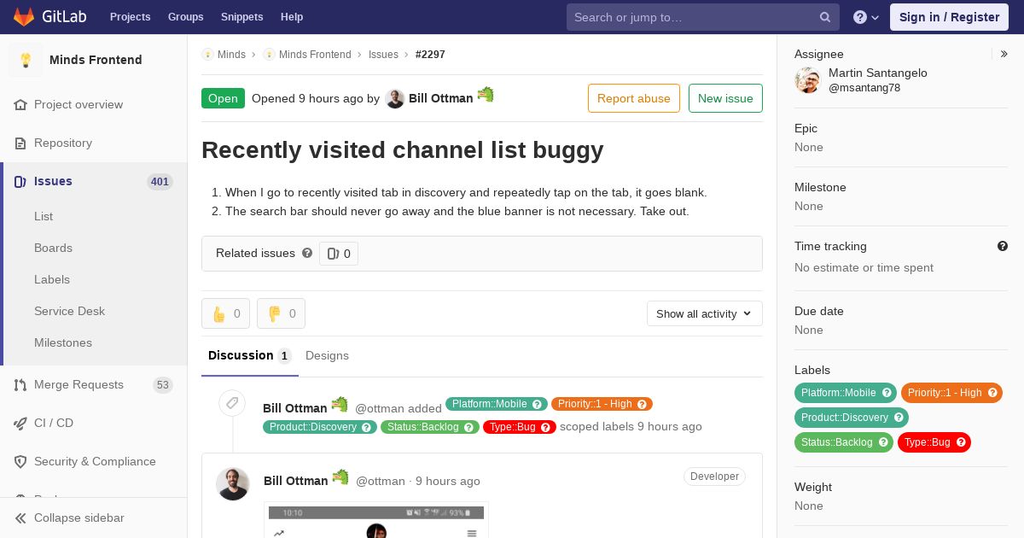
Task: Click the sidebar Product::Discovery label
Action: 852,418
